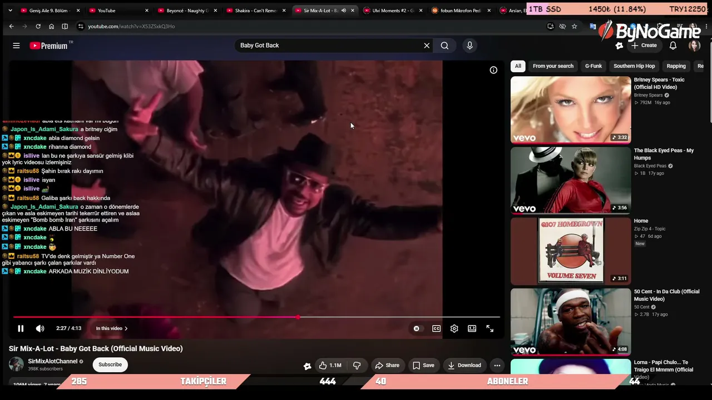The height and width of the screenshot is (400, 712).
Task: Toggle closed captions CC button
Action: point(437,328)
